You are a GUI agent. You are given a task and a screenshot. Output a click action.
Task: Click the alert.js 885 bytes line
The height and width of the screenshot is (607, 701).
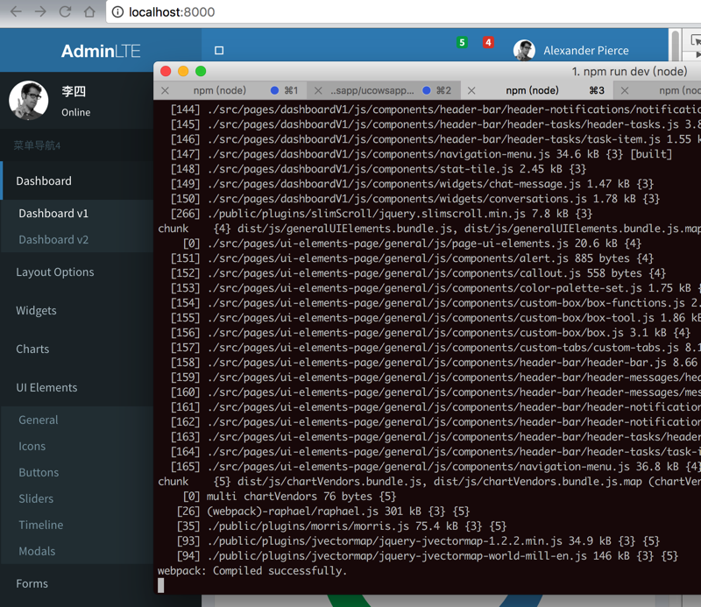(x=412, y=258)
